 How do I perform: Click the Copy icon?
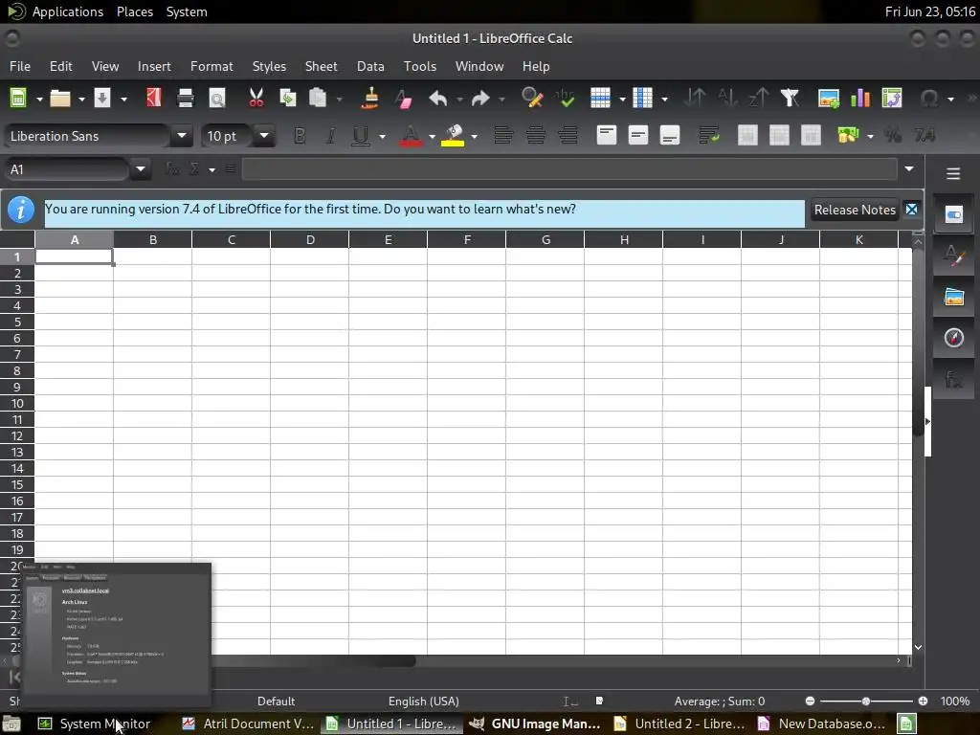click(x=287, y=99)
